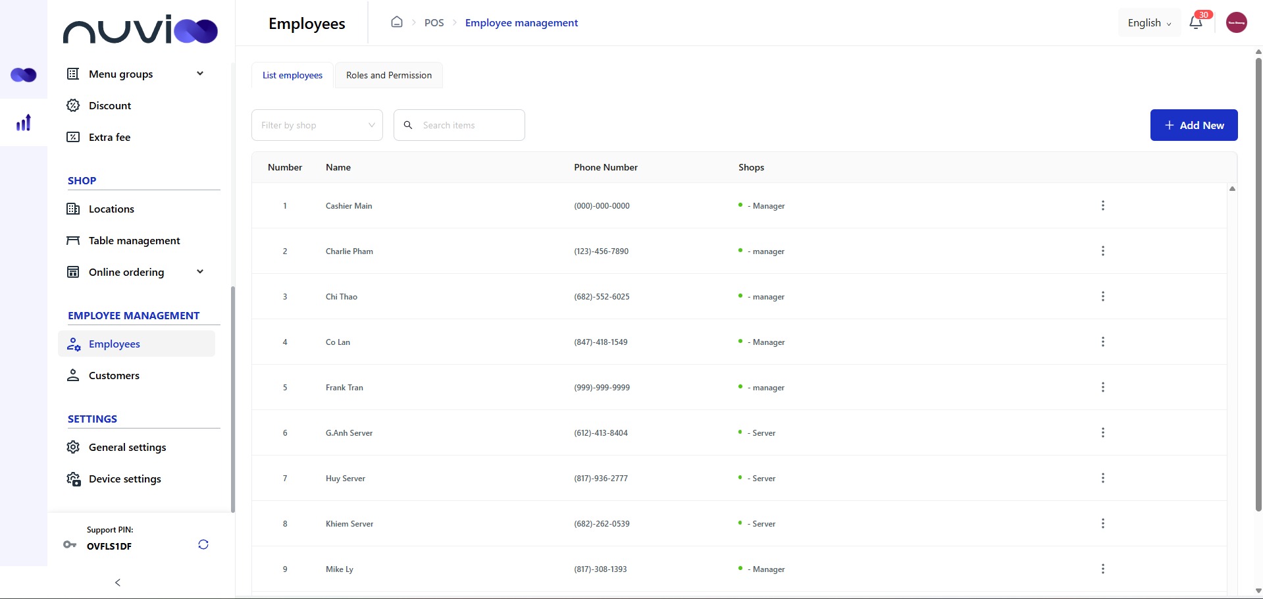Select the List employees tab
1263x599 pixels.
click(292, 75)
